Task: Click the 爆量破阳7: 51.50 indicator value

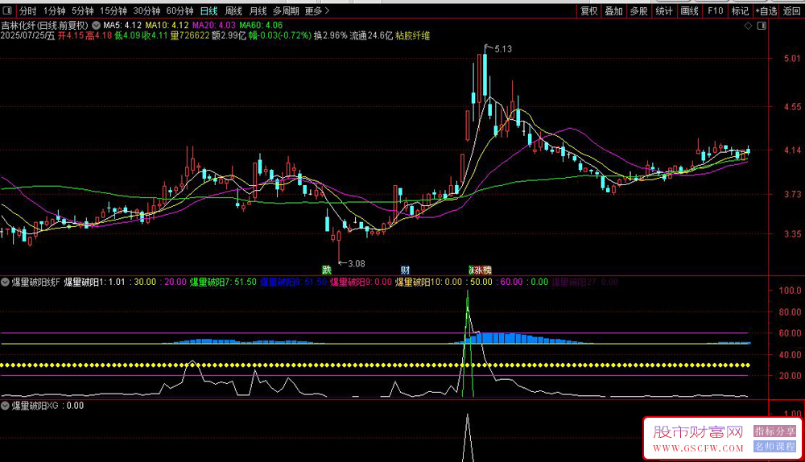Action: click(223, 282)
